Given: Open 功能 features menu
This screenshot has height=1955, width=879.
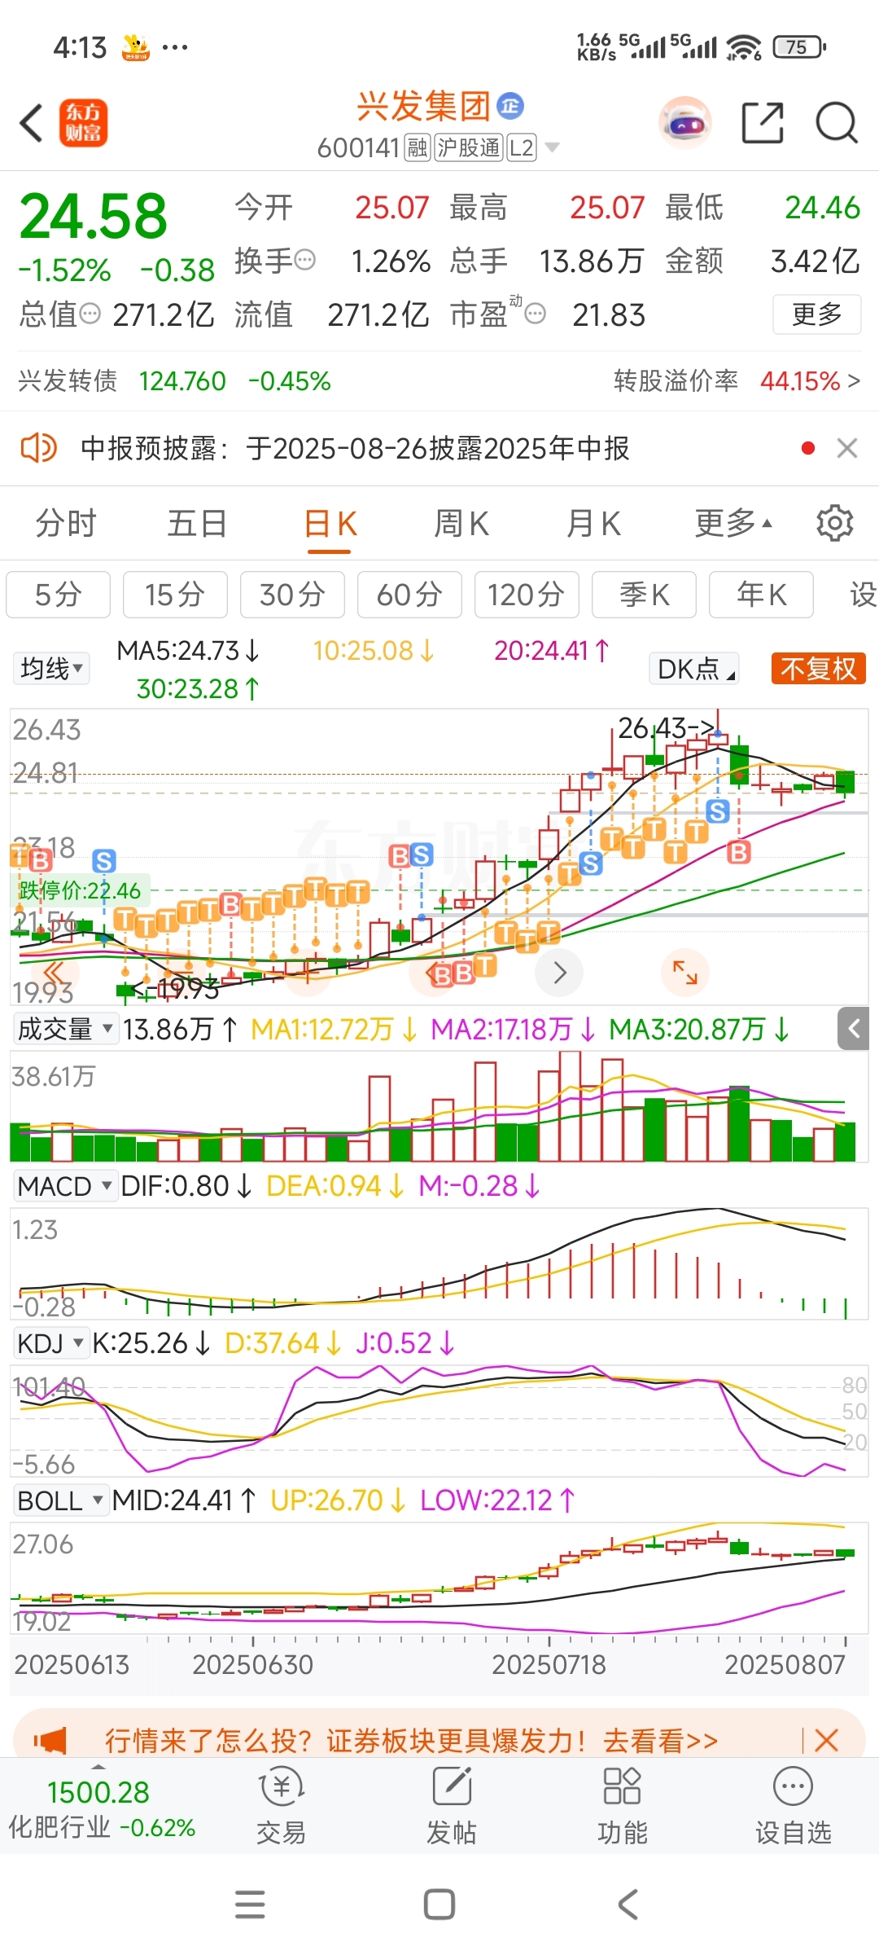Looking at the screenshot, I should click(x=622, y=1806).
